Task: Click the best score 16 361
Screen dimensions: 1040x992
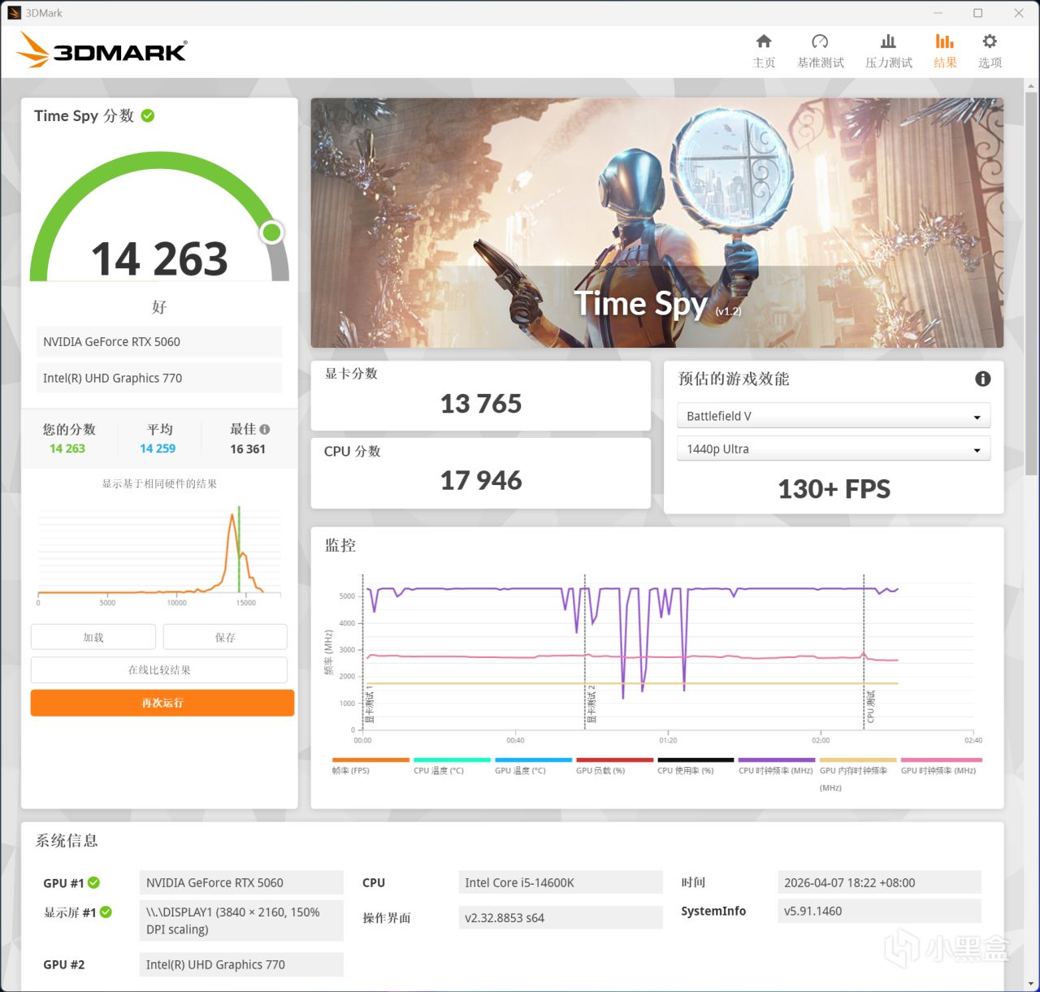Action: pyautogui.click(x=248, y=448)
